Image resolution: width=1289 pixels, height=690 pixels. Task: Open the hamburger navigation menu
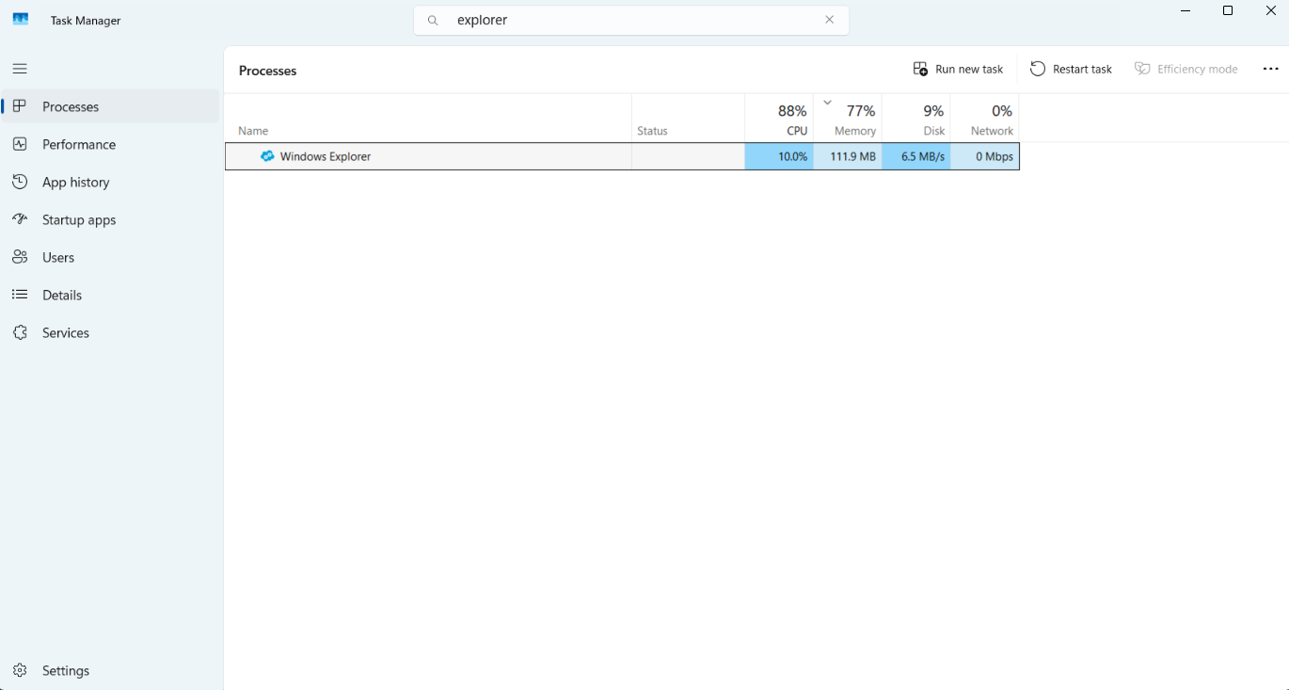coord(20,69)
